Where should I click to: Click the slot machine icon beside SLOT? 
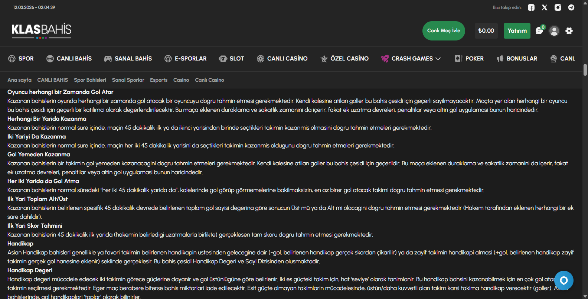[223, 59]
